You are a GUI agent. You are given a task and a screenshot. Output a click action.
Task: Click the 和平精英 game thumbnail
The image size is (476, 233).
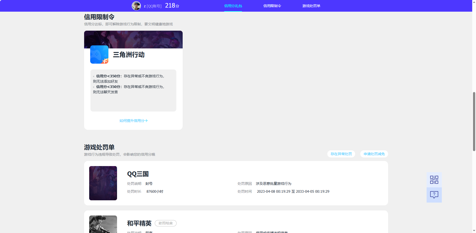point(103,224)
